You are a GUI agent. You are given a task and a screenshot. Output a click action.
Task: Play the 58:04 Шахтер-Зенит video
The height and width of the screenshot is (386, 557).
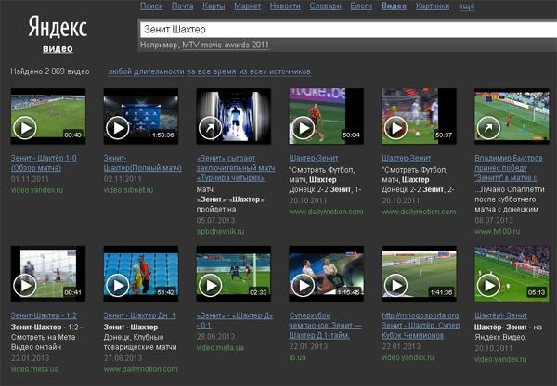[304, 127]
